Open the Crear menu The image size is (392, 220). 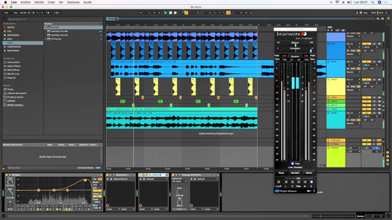pyautogui.click(x=51, y=2)
